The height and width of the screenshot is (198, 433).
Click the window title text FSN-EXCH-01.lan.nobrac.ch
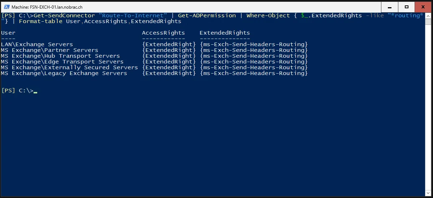(x=47, y=7)
